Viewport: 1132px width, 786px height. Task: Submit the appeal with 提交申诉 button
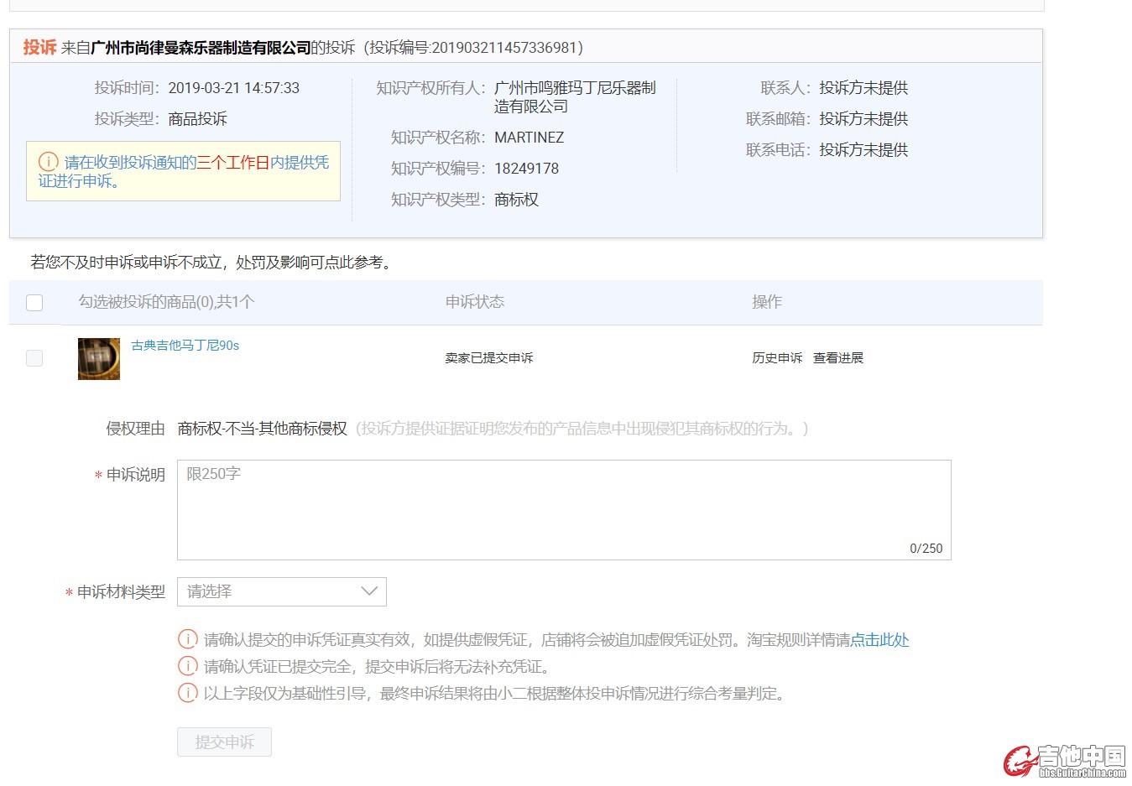pyautogui.click(x=224, y=742)
